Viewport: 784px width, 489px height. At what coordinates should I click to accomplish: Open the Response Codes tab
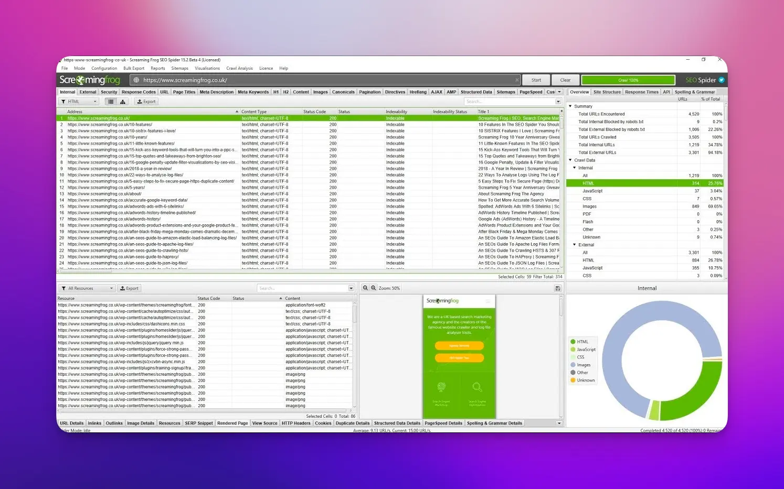pos(139,92)
